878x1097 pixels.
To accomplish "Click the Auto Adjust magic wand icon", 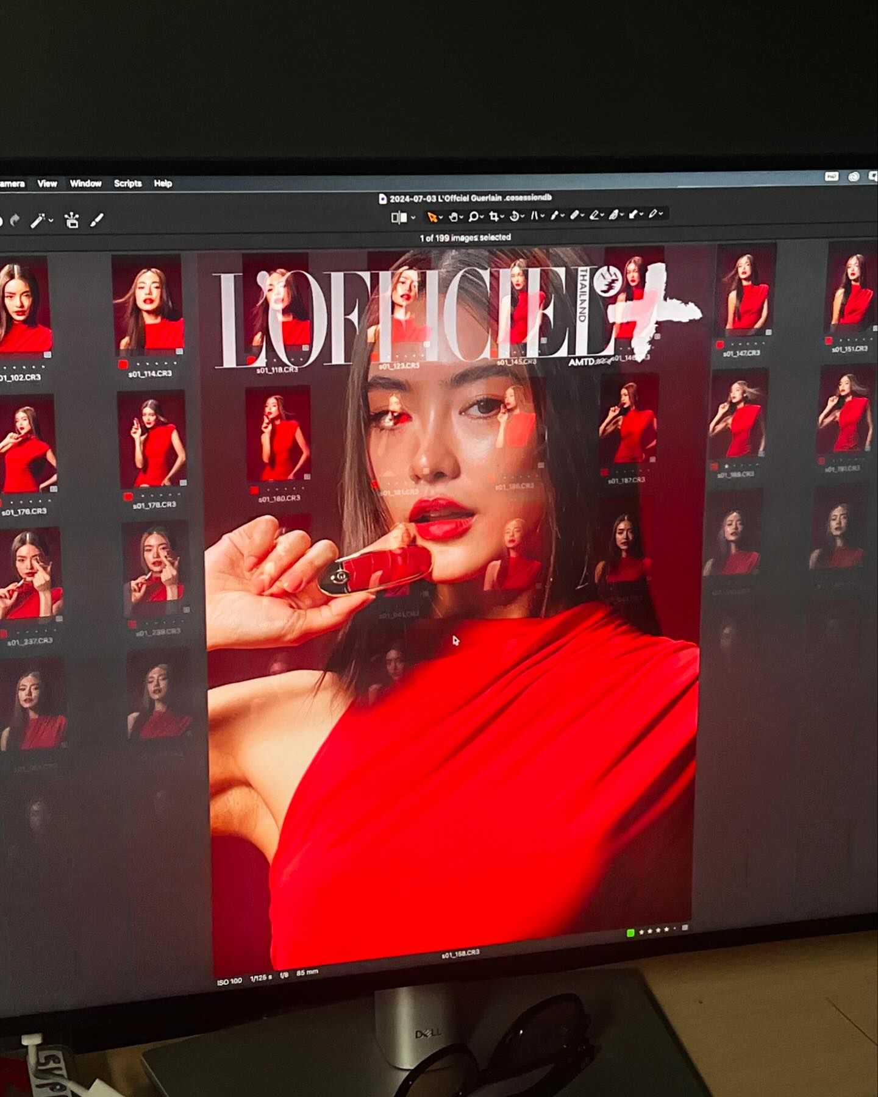I will point(38,221).
